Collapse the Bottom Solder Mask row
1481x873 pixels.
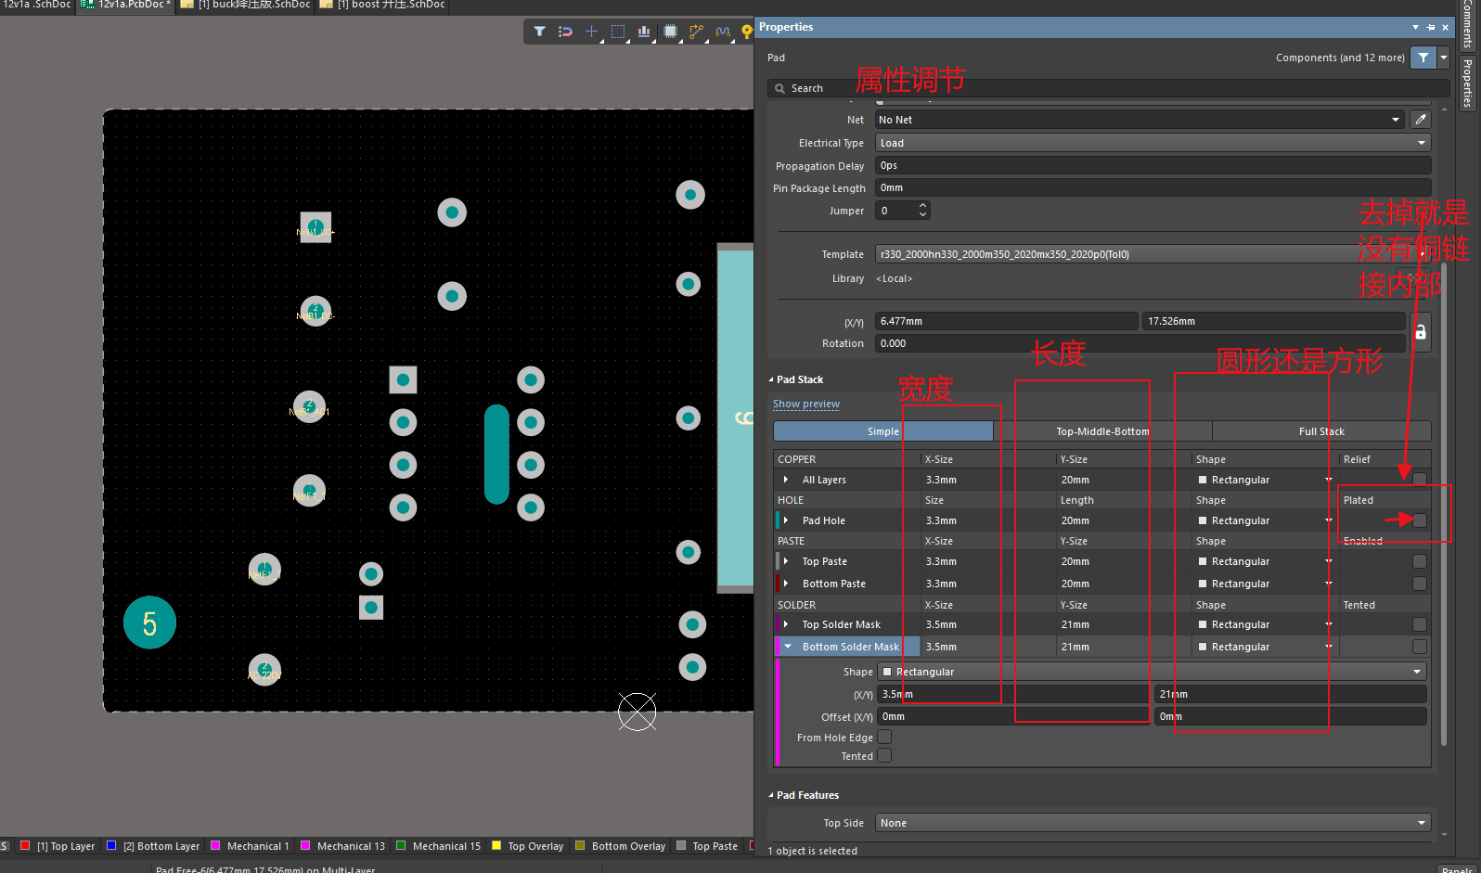coord(788,647)
